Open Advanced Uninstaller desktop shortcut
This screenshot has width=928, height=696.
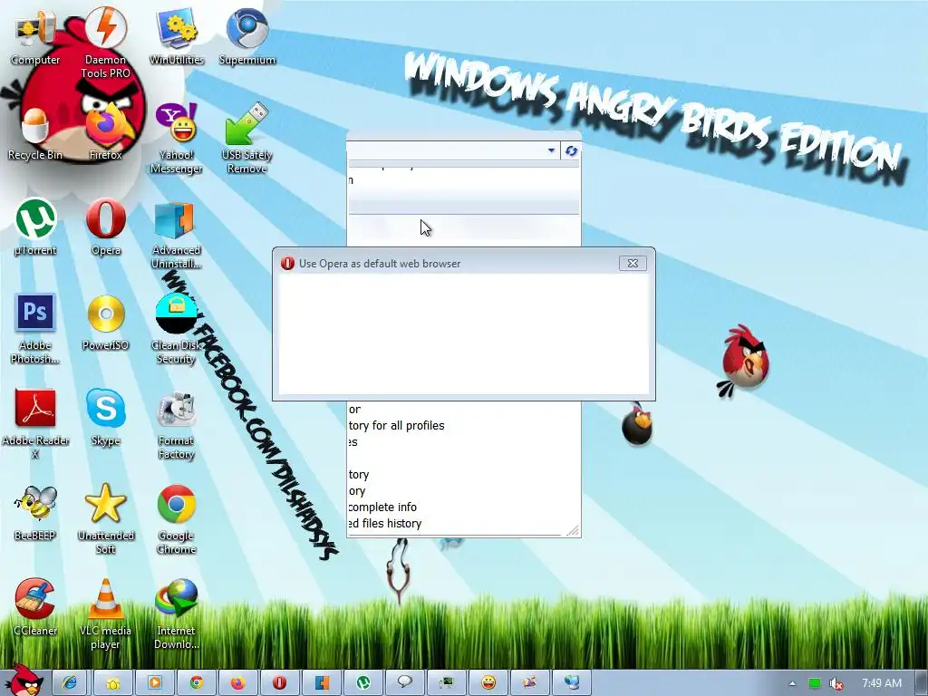tap(177, 234)
